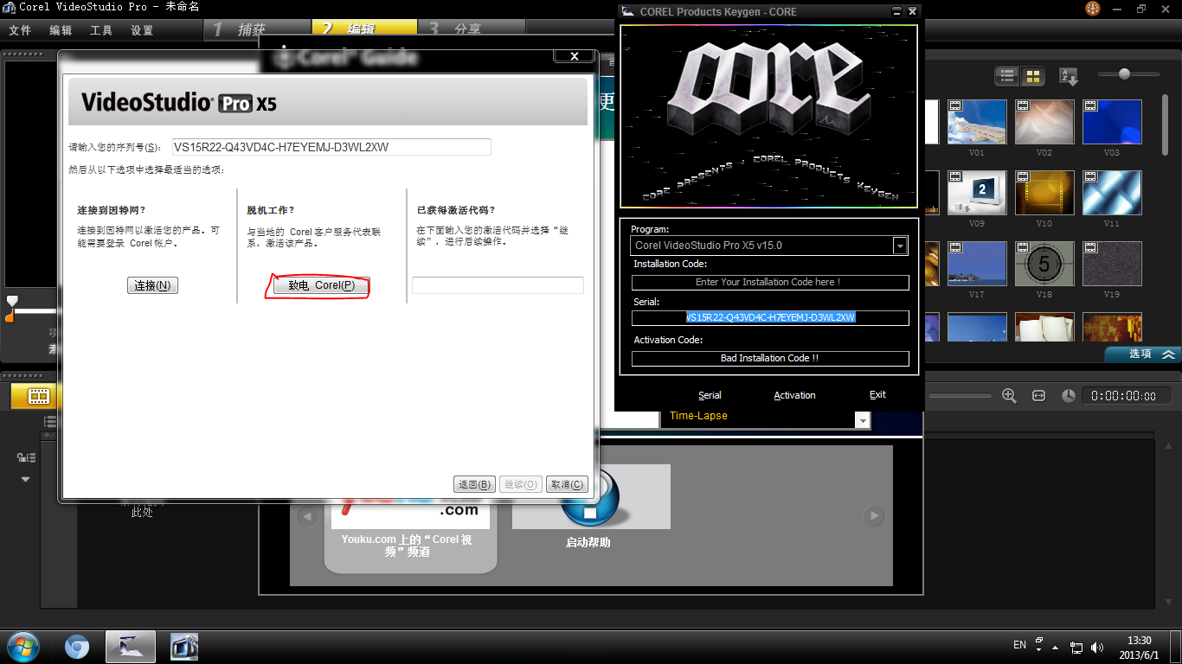
Task: Click Serial button in Keygen window
Action: pyautogui.click(x=710, y=395)
